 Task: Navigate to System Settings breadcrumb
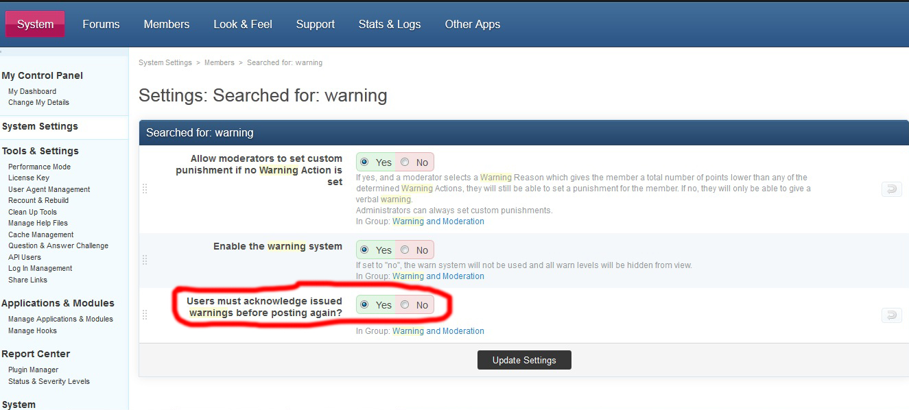tap(165, 62)
